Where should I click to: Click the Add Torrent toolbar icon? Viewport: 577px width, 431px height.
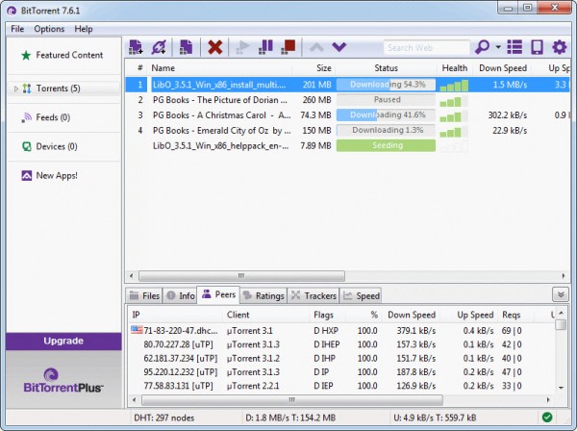pyautogui.click(x=136, y=47)
